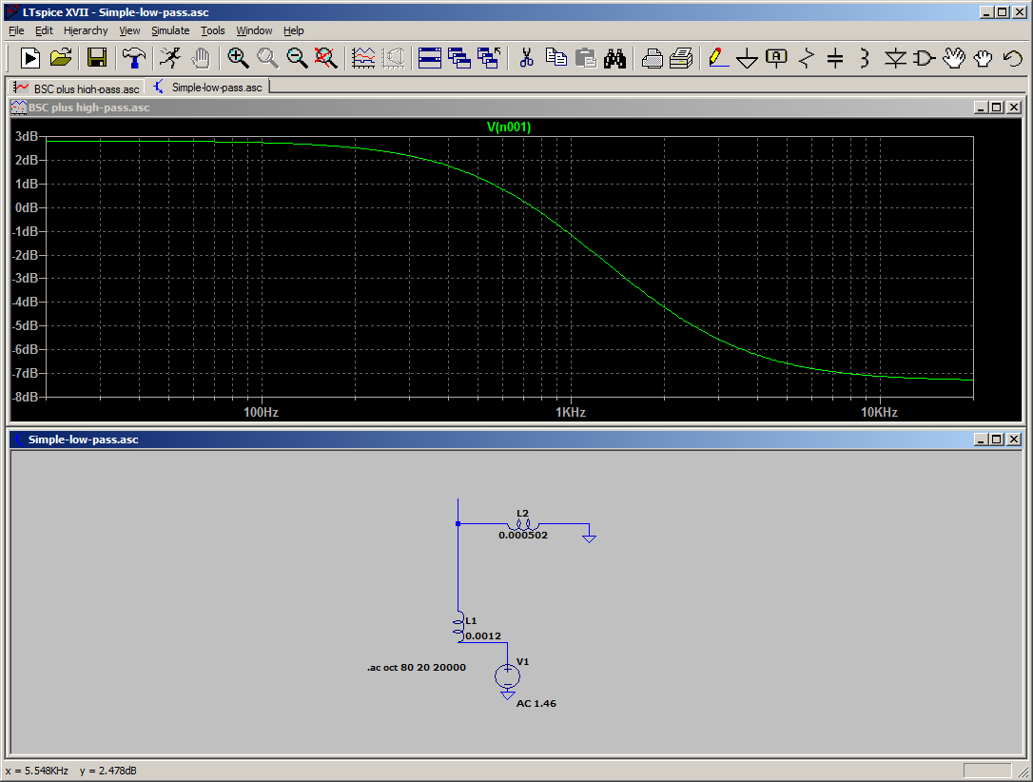The image size is (1033, 782).
Task: Open the Edit menu
Action: [x=44, y=30]
